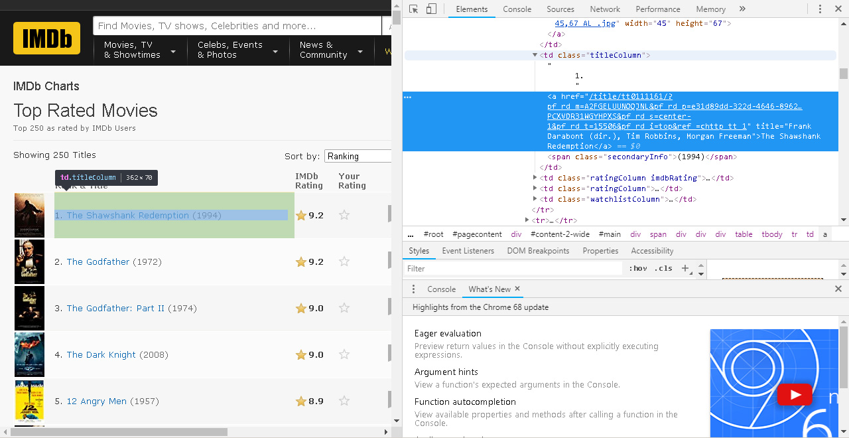The width and height of the screenshot is (849, 438).
Task: Toggle the device toolbar icon
Action: [x=431, y=9]
